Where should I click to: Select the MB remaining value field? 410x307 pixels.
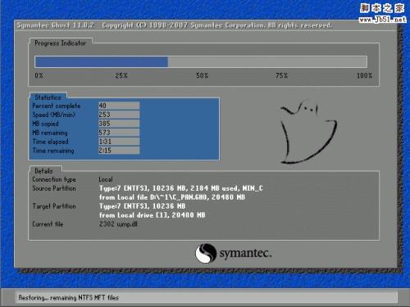coord(119,133)
